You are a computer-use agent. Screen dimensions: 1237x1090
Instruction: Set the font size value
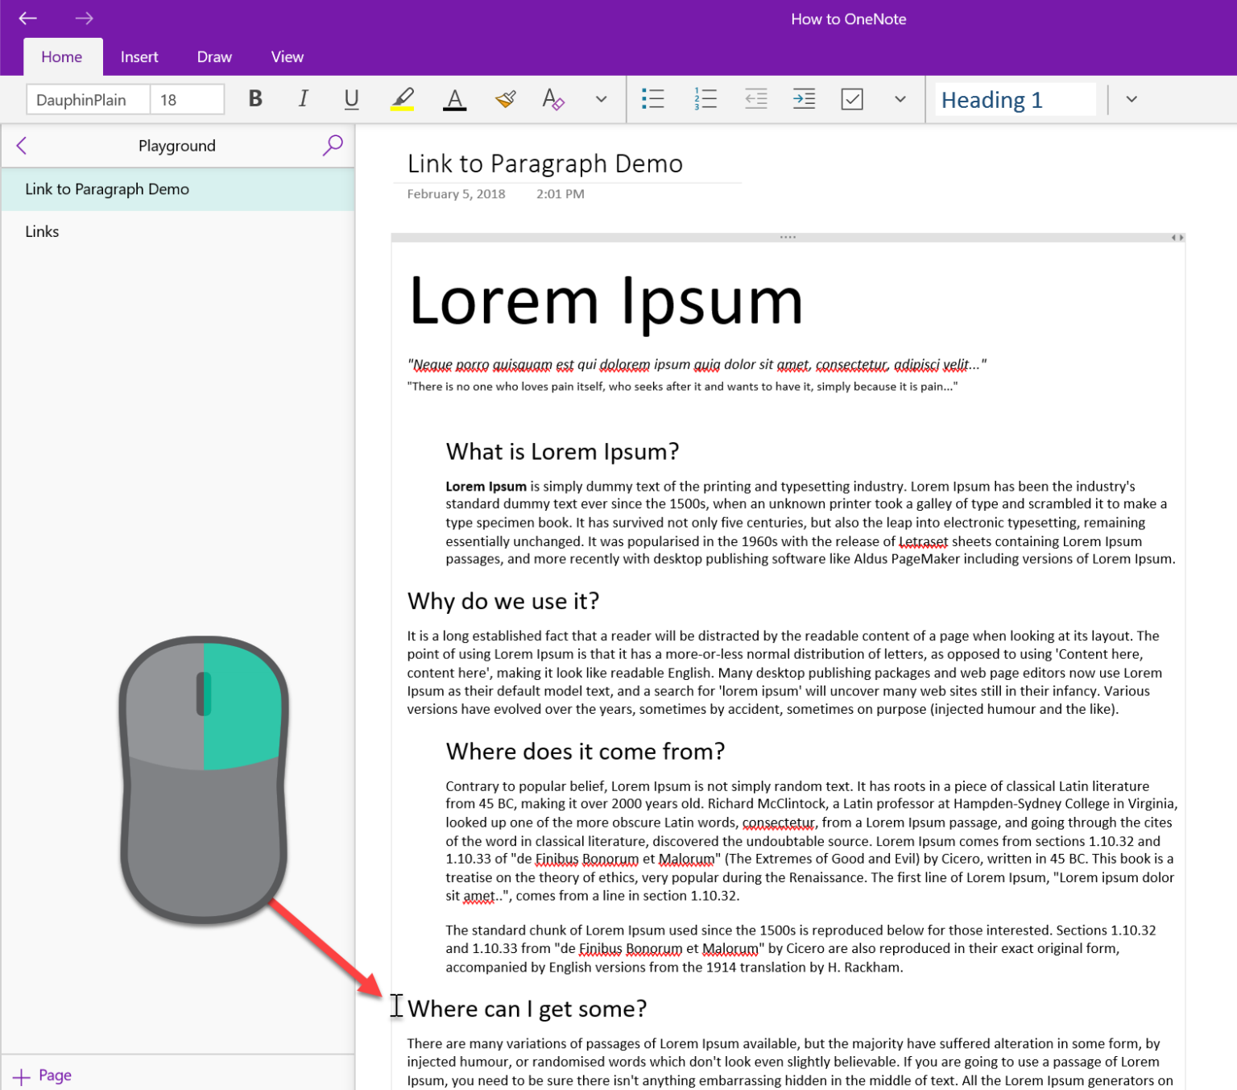point(187,98)
